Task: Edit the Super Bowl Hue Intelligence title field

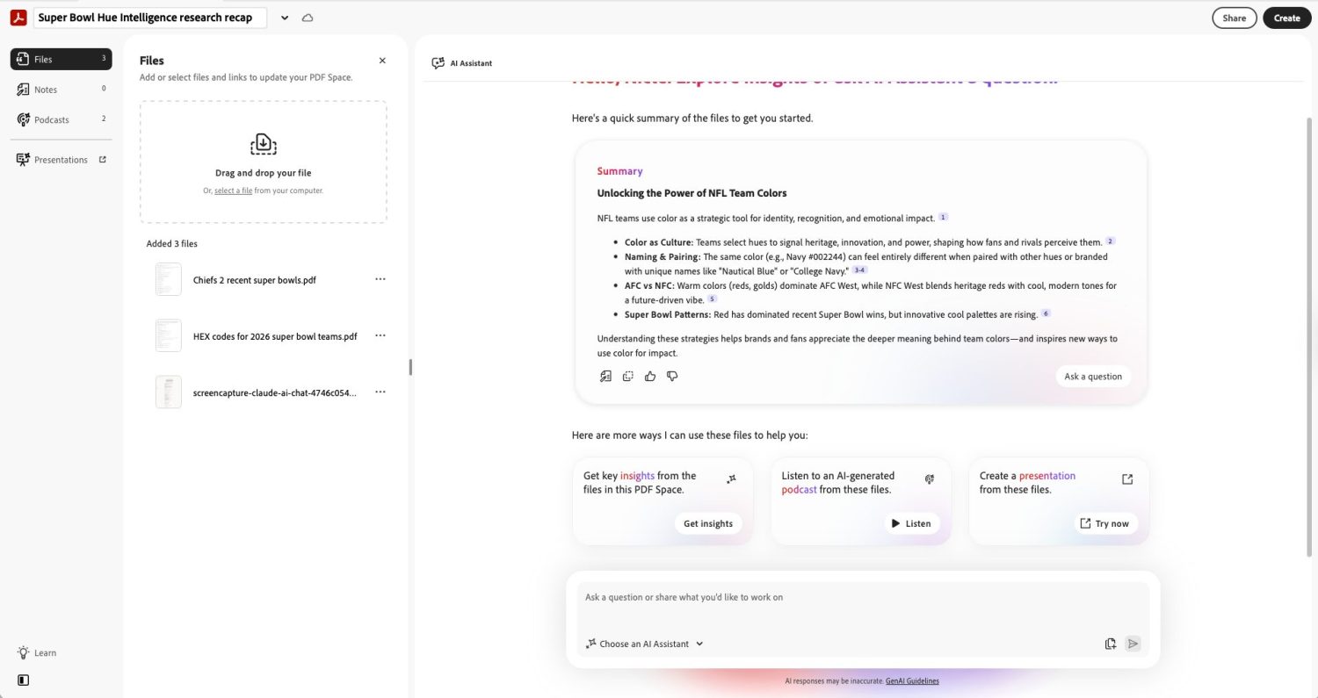Action: coord(150,18)
